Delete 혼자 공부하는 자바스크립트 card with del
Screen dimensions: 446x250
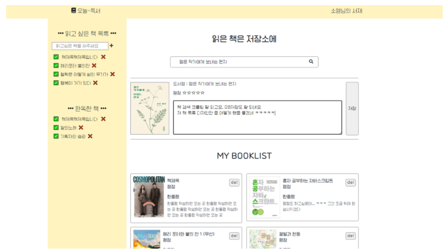tap(350, 183)
